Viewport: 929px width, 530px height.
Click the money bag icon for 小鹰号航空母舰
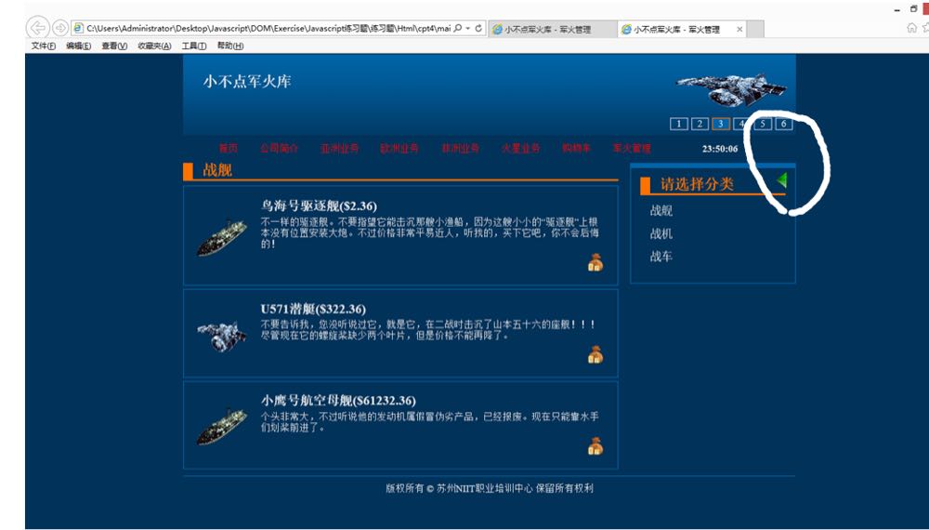pyautogui.click(x=595, y=446)
